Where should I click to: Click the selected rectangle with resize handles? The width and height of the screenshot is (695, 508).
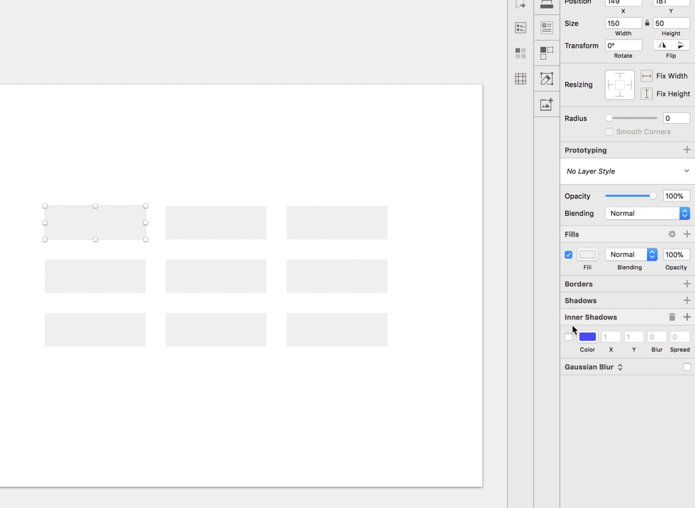point(96,223)
